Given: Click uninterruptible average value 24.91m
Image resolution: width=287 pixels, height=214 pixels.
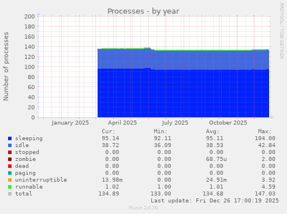Looking at the screenshot, I should pyautogui.click(x=217, y=180).
